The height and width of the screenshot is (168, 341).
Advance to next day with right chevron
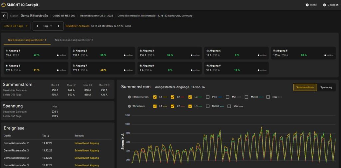[x=59, y=26]
